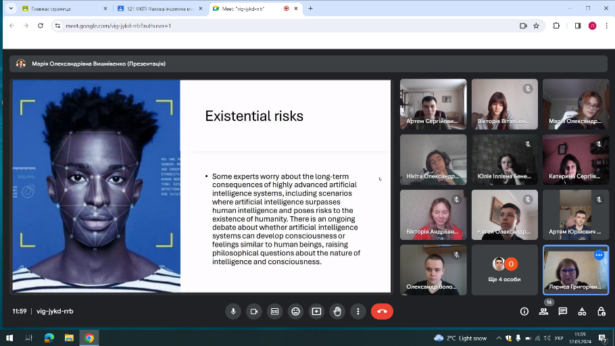The image size is (615, 346).
Task: Expand the Chrome tab search dropdown arrow
Action: pos(10,8)
